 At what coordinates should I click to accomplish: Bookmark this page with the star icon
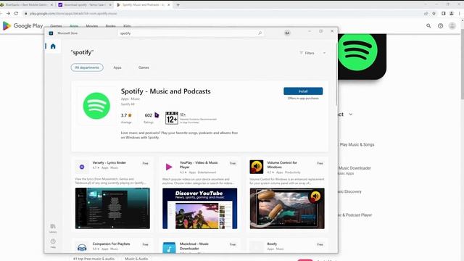tap(434, 13)
